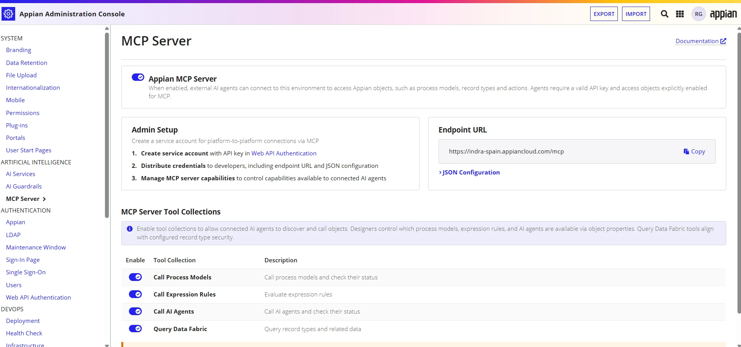The width and height of the screenshot is (741, 347).
Task: Go to Data Retention settings
Action: click(x=26, y=63)
